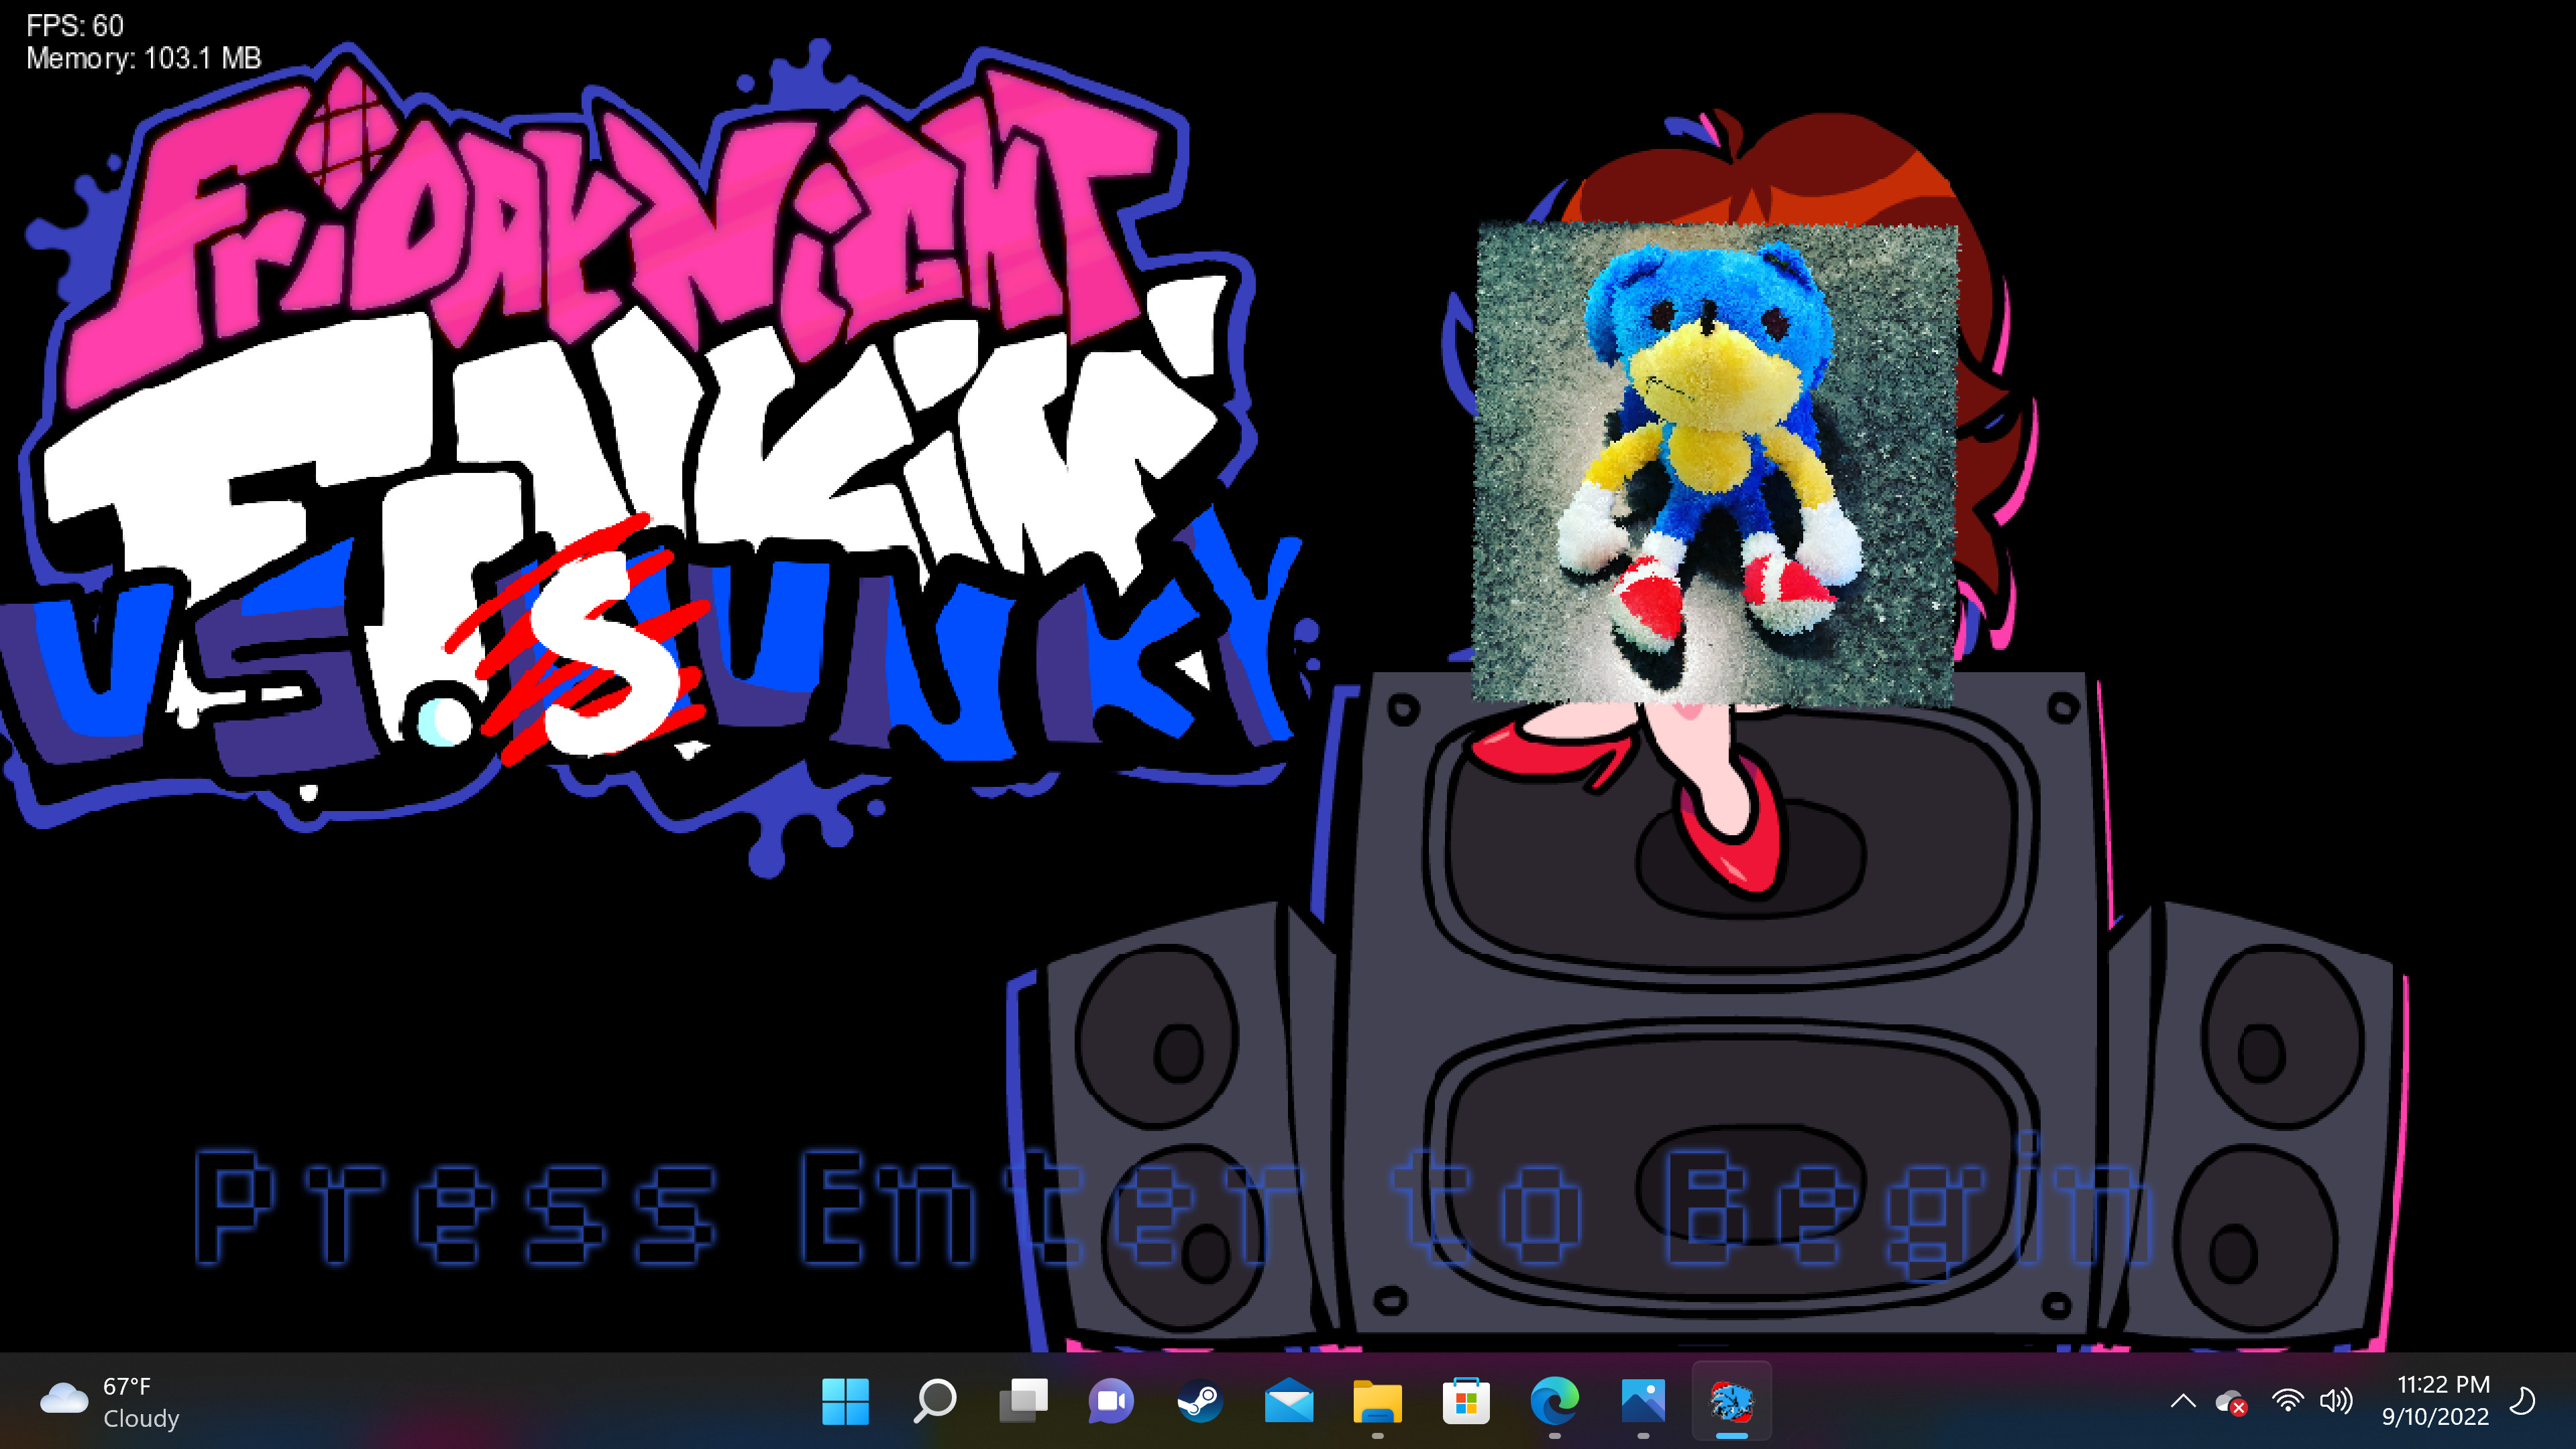This screenshot has height=1449, width=2576.
Task: Launch Steam from the taskbar
Action: (x=1199, y=1403)
